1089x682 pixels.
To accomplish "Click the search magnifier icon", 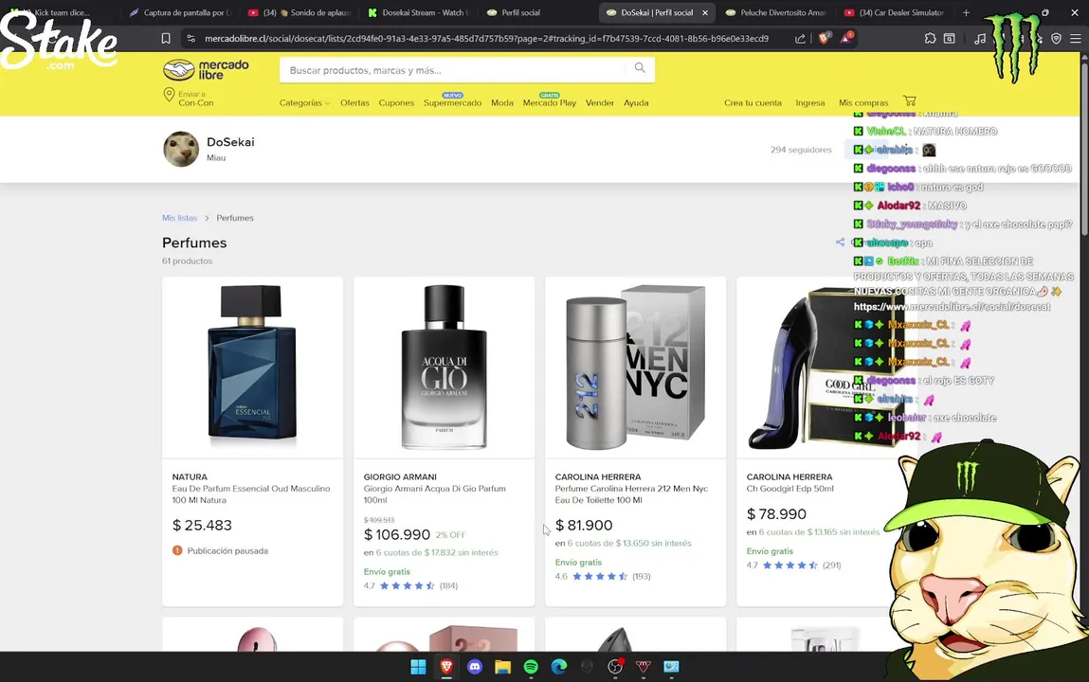I will (x=640, y=68).
